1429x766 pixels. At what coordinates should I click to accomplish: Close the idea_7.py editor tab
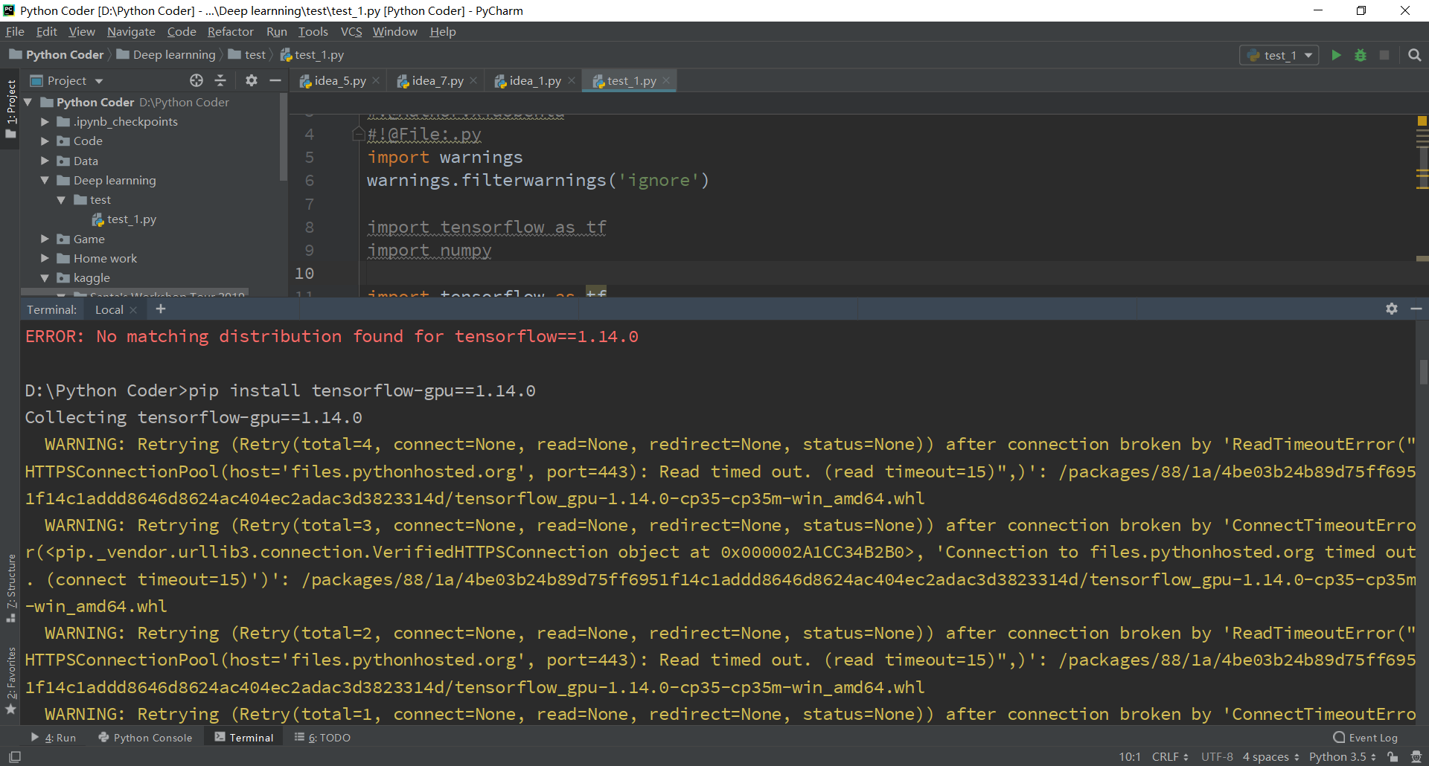point(473,80)
